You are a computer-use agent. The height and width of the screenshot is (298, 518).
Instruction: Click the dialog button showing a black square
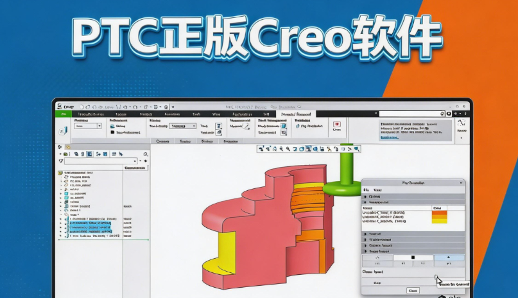(x=413, y=258)
